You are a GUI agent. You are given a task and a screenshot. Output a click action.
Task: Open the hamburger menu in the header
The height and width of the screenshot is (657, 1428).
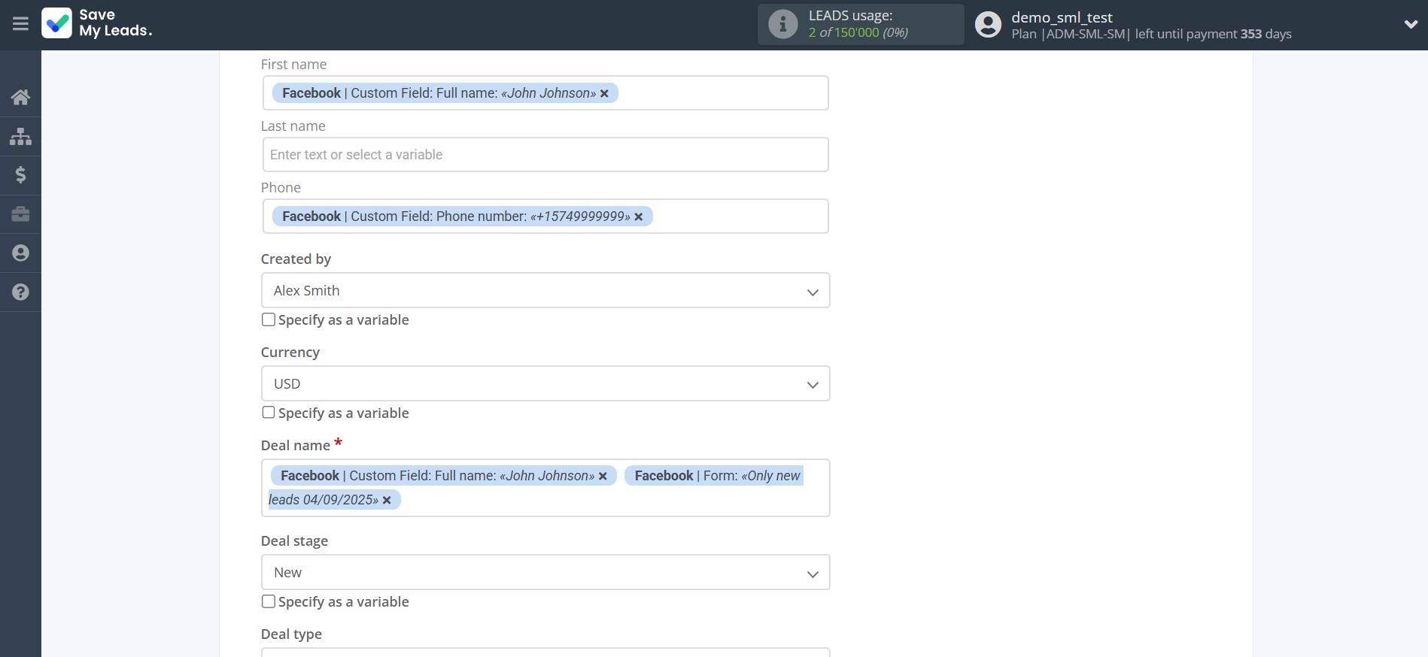(20, 24)
